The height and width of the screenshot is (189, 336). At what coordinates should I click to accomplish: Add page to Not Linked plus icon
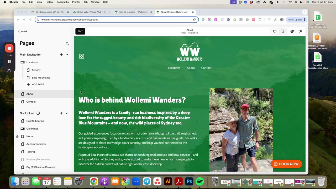61,113
